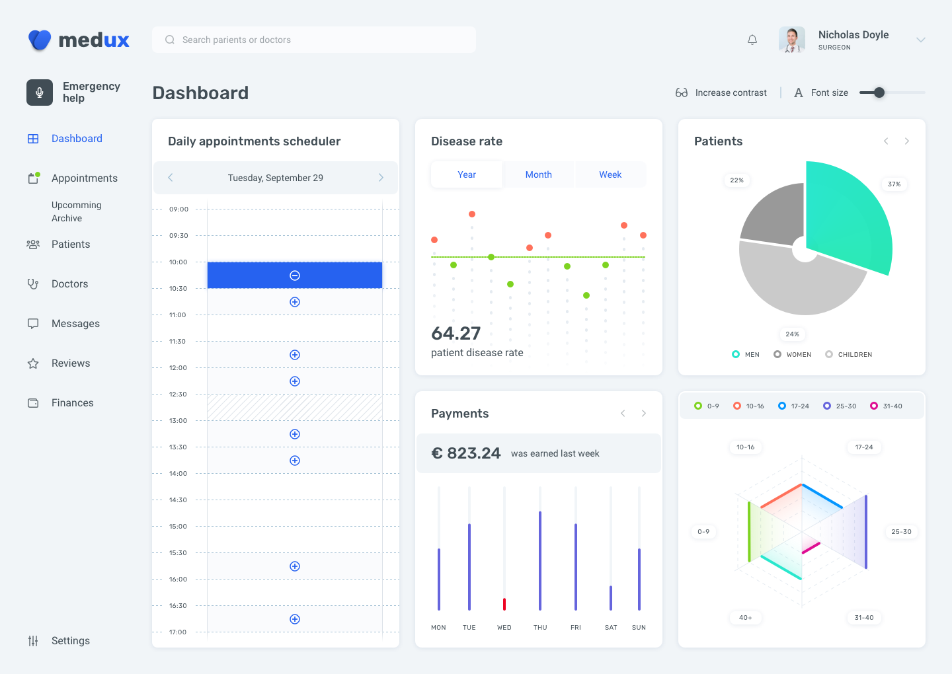Add appointment at the 10:30 slot

tap(295, 302)
